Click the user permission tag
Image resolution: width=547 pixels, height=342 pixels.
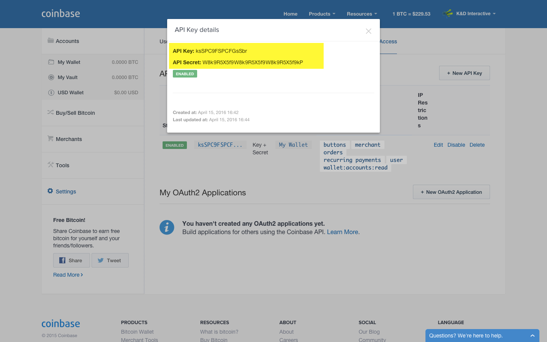coord(396,160)
